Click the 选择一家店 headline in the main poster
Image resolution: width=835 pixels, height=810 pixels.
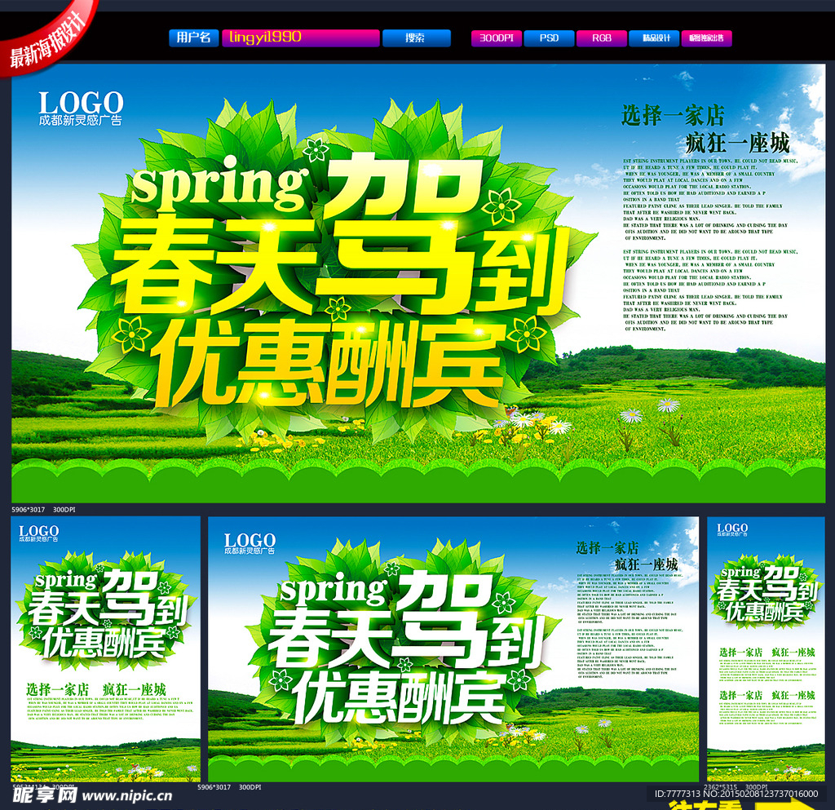[673, 116]
